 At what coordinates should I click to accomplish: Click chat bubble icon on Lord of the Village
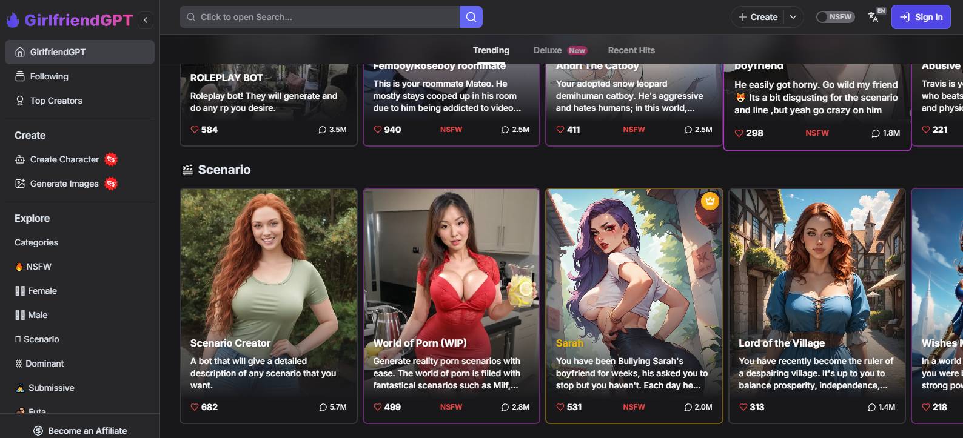871,407
